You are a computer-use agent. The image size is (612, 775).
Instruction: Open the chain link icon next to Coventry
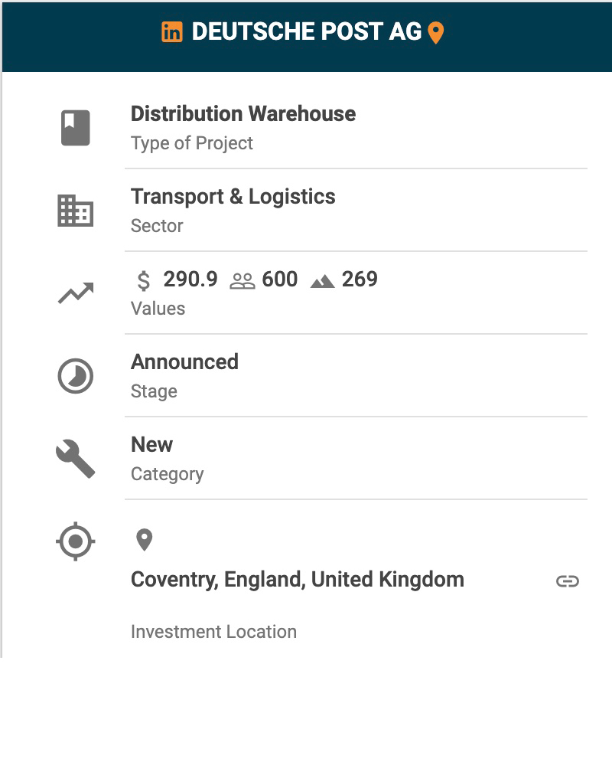[x=567, y=581]
